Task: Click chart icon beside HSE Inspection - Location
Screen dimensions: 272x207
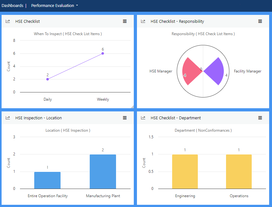Action: tap(8, 118)
